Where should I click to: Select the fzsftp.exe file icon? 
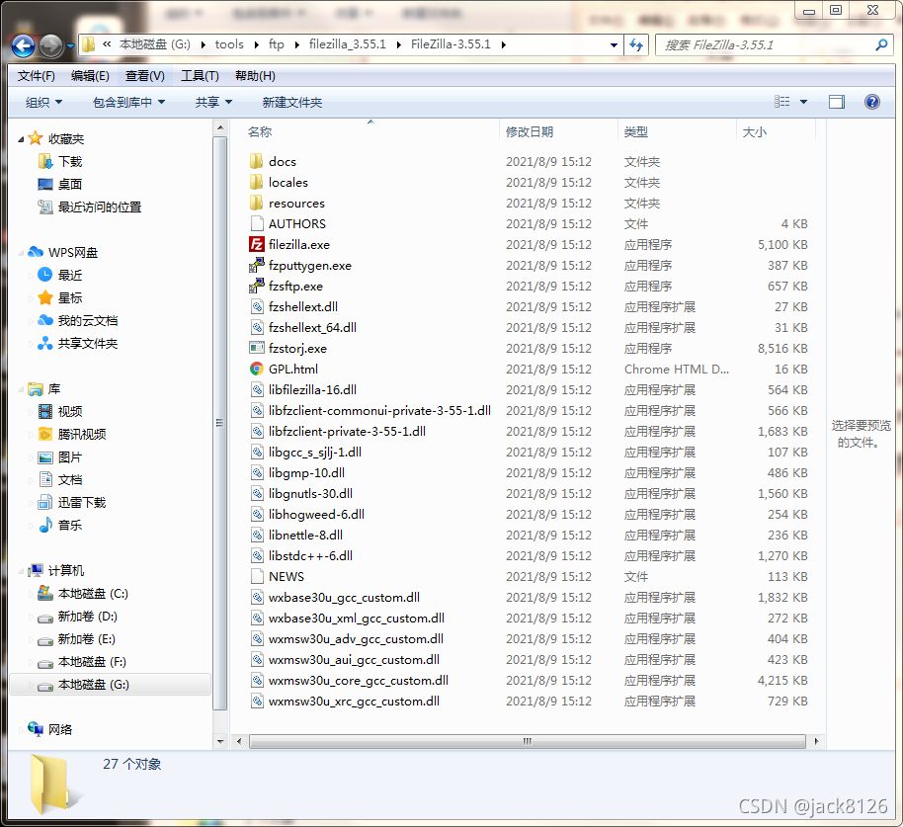[256, 286]
